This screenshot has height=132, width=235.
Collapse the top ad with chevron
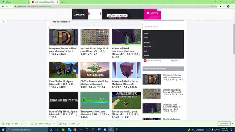[x=3, y=22]
